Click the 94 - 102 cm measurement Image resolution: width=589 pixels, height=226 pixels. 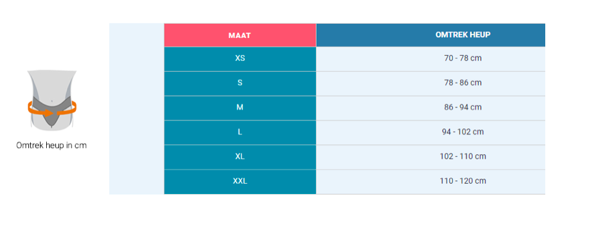pyautogui.click(x=463, y=132)
